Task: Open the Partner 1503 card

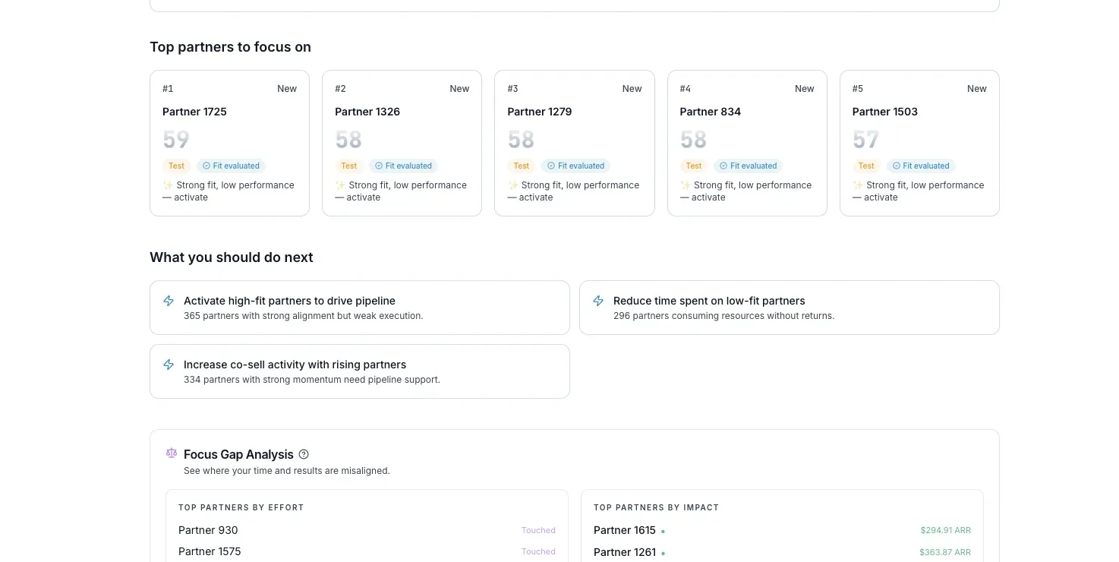Action: (919, 143)
